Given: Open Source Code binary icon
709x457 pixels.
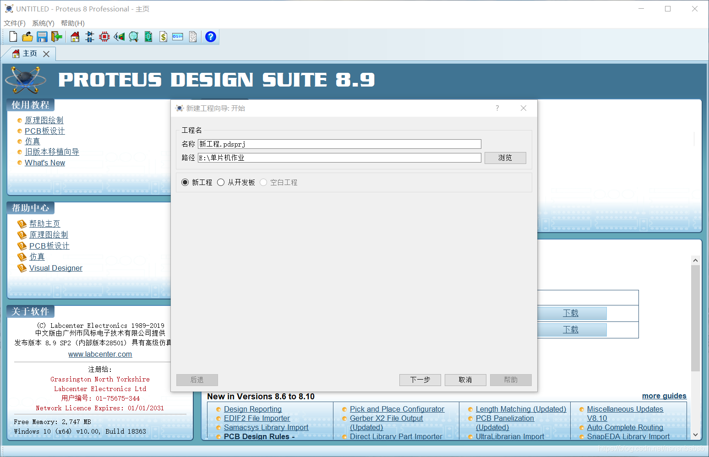Looking at the screenshot, I should point(178,37).
